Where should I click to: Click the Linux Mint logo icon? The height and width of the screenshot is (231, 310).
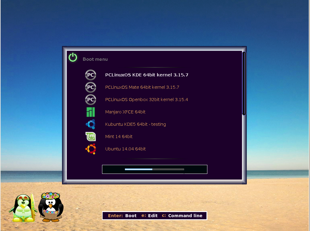[91, 137]
